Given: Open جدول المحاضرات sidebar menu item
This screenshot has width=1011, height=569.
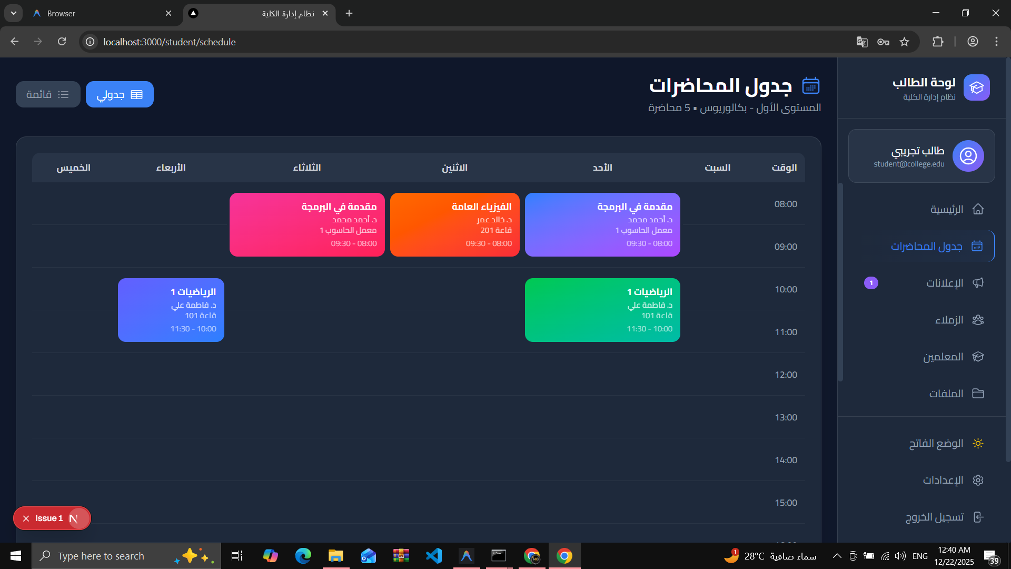Looking at the screenshot, I should [x=927, y=246].
